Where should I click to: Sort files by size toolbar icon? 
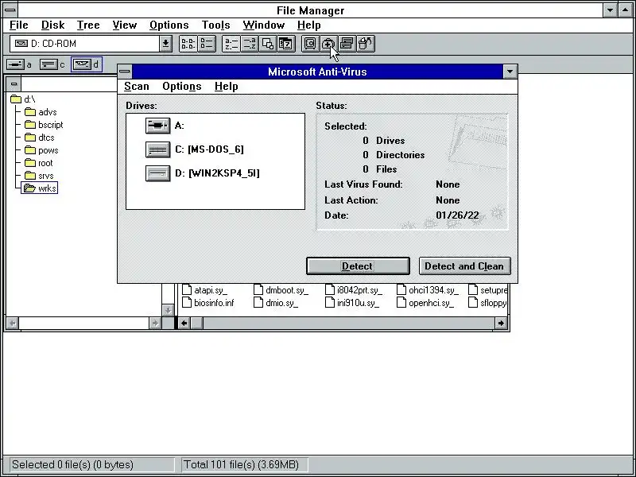[268, 44]
